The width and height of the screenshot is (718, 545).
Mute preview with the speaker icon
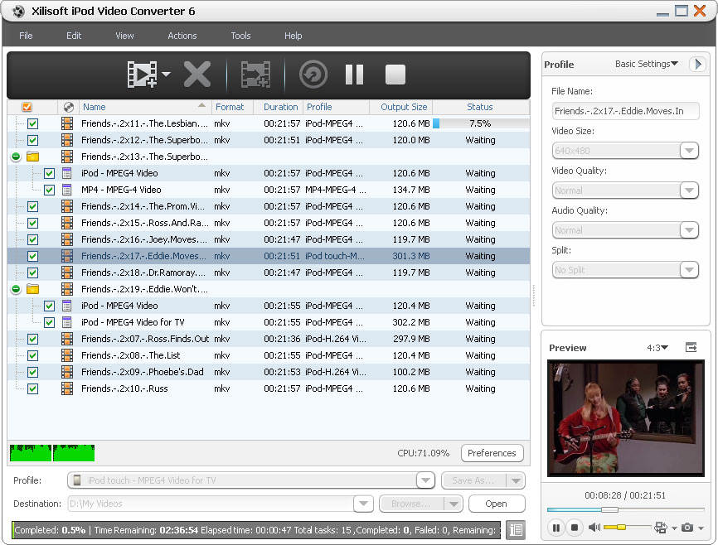point(594,528)
